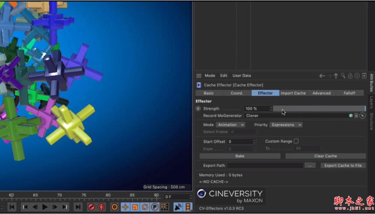The width and height of the screenshot is (375, 214).
Task: Click the Export Path text field
Action: pos(265,166)
